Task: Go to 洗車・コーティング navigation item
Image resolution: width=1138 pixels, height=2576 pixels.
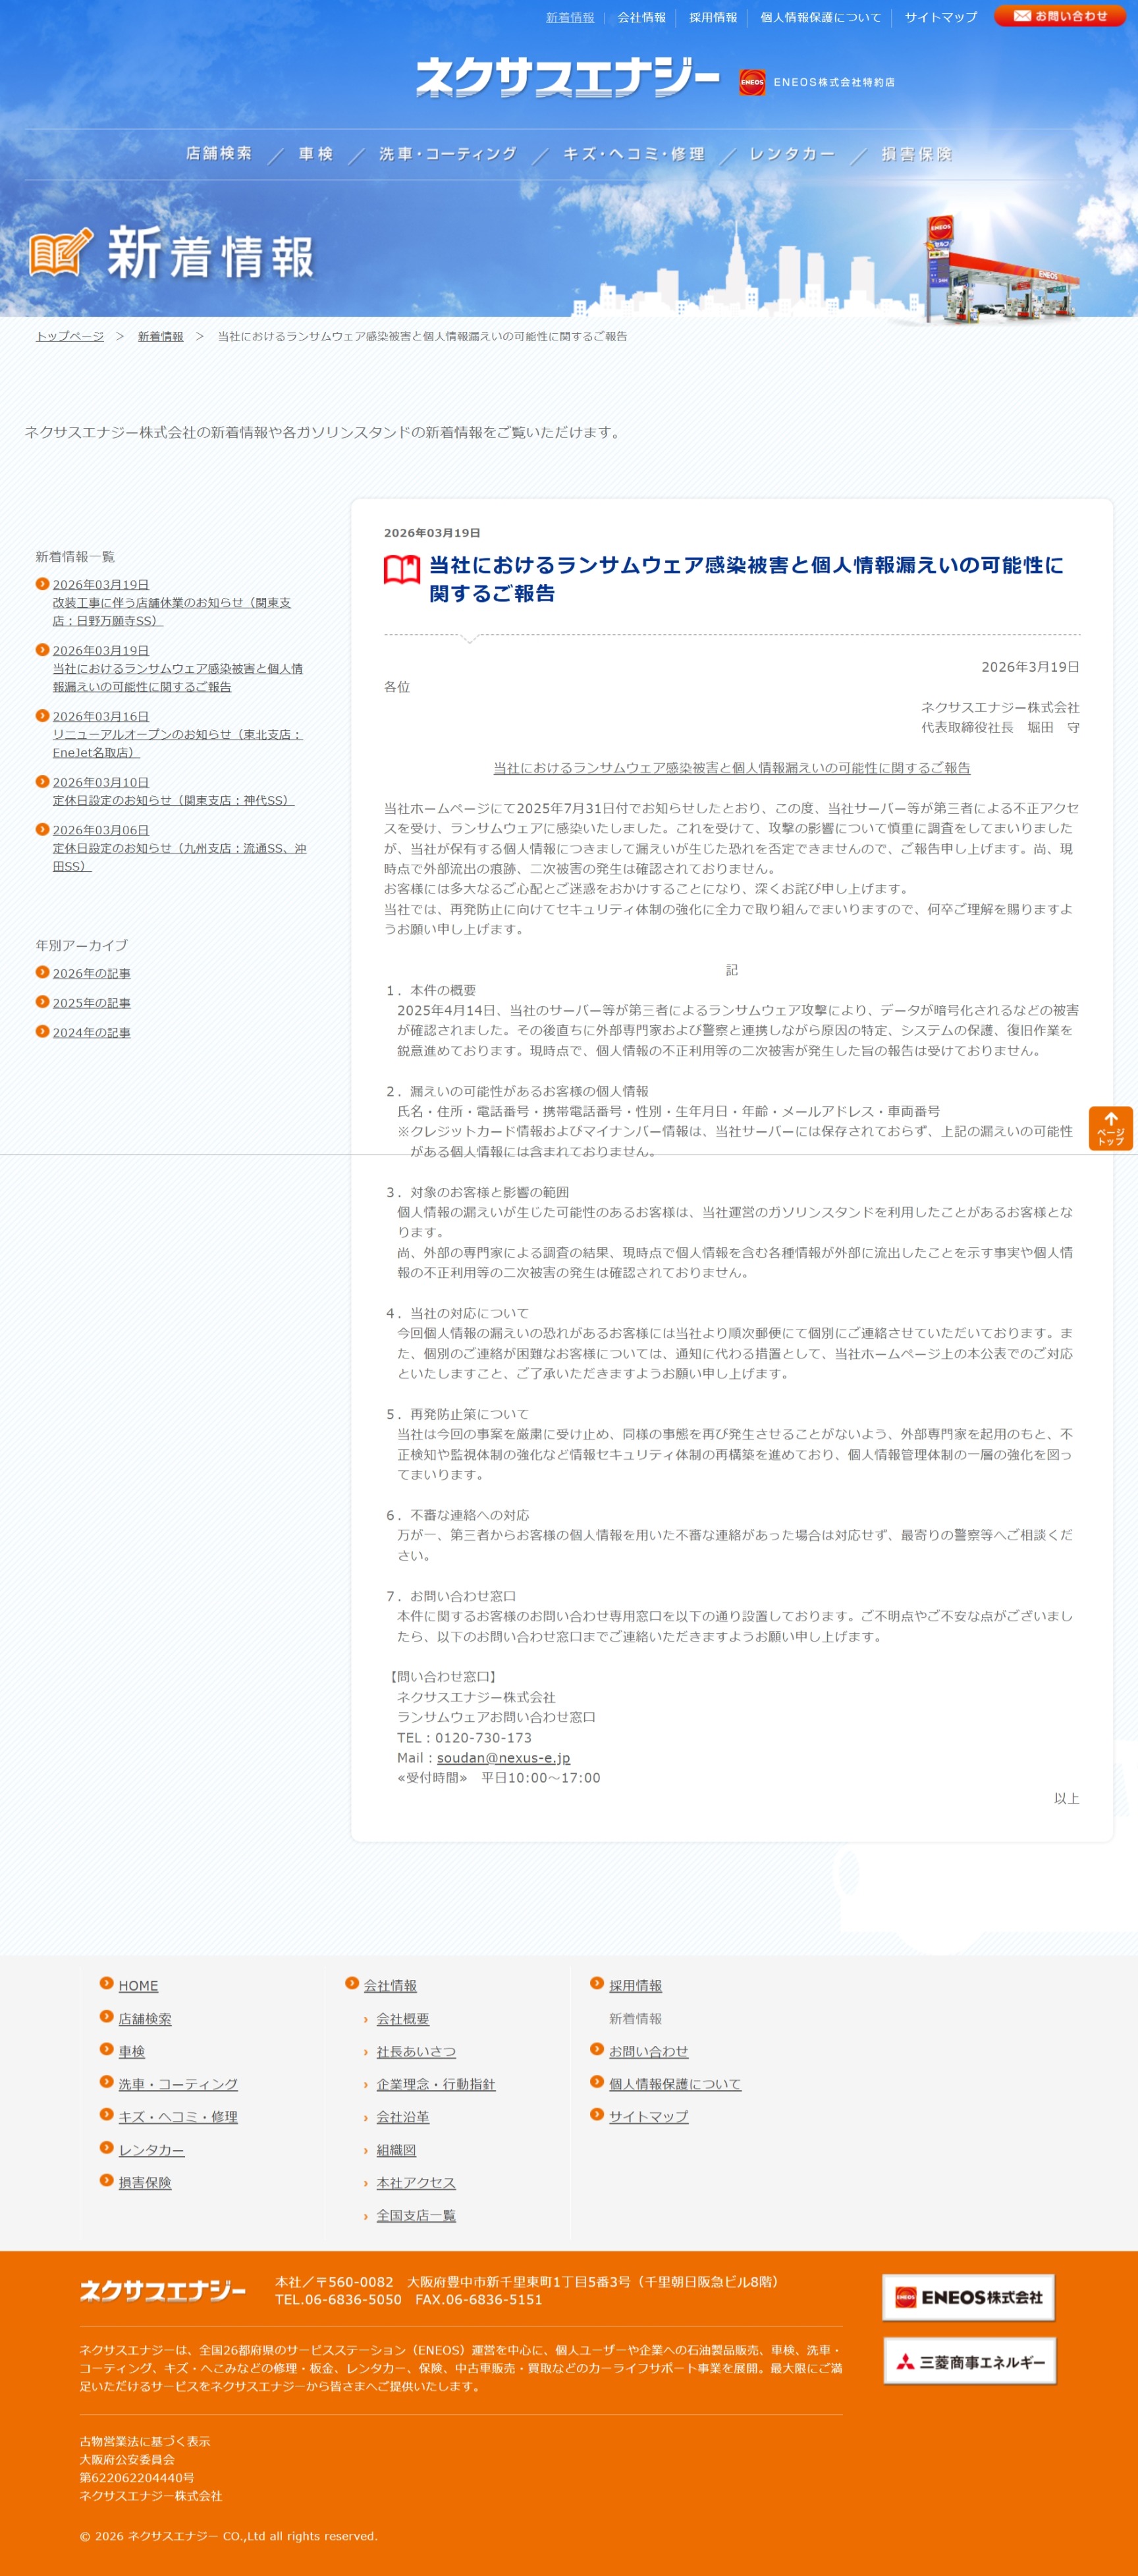Action: tap(448, 154)
